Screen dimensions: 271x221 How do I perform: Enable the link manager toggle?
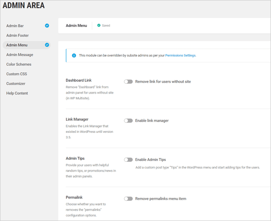click(x=128, y=121)
